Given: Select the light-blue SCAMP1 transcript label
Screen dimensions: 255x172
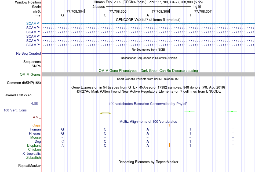Looking at the screenshot, I should (33, 23).
